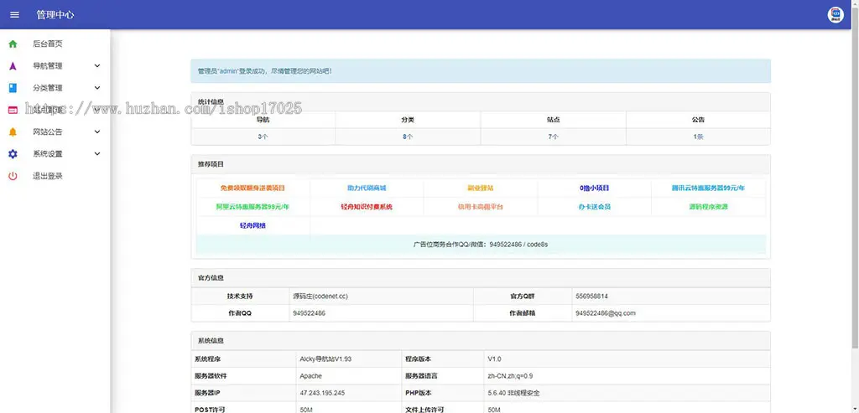Open the 分类管理 menu label
The height and width of the screenshot is (413, 859).
pos(48,88)
